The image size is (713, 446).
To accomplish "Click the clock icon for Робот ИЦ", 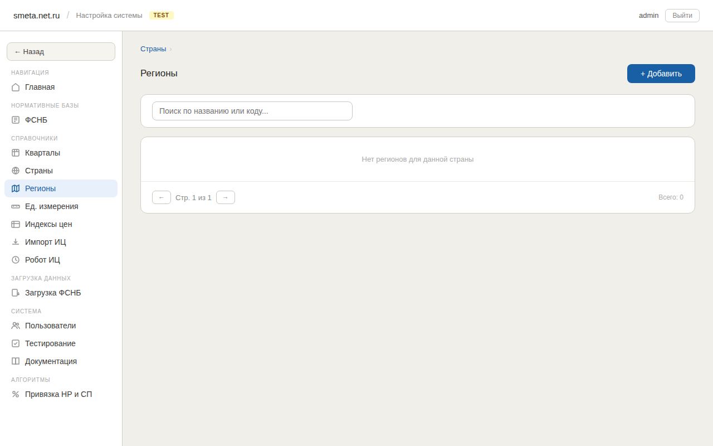I will pos(16,260).
